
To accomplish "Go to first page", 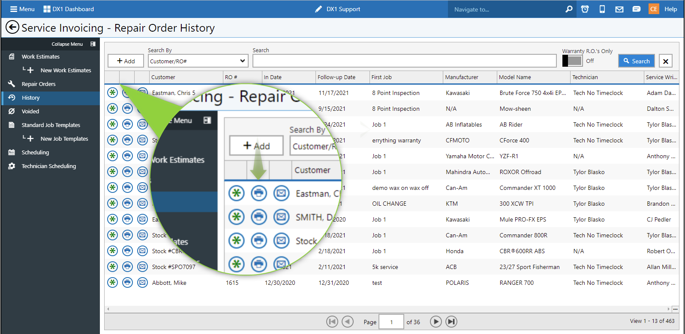I will click(x=332, y=322).
